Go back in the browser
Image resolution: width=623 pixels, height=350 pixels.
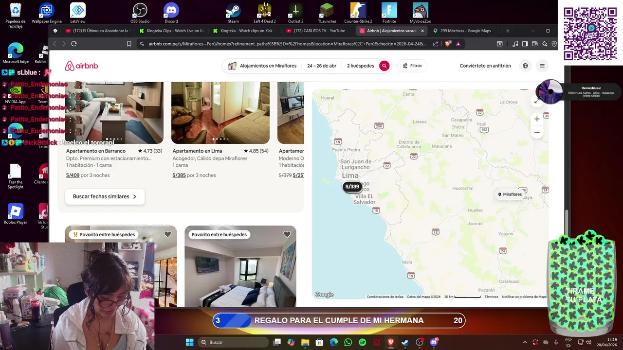55,44
